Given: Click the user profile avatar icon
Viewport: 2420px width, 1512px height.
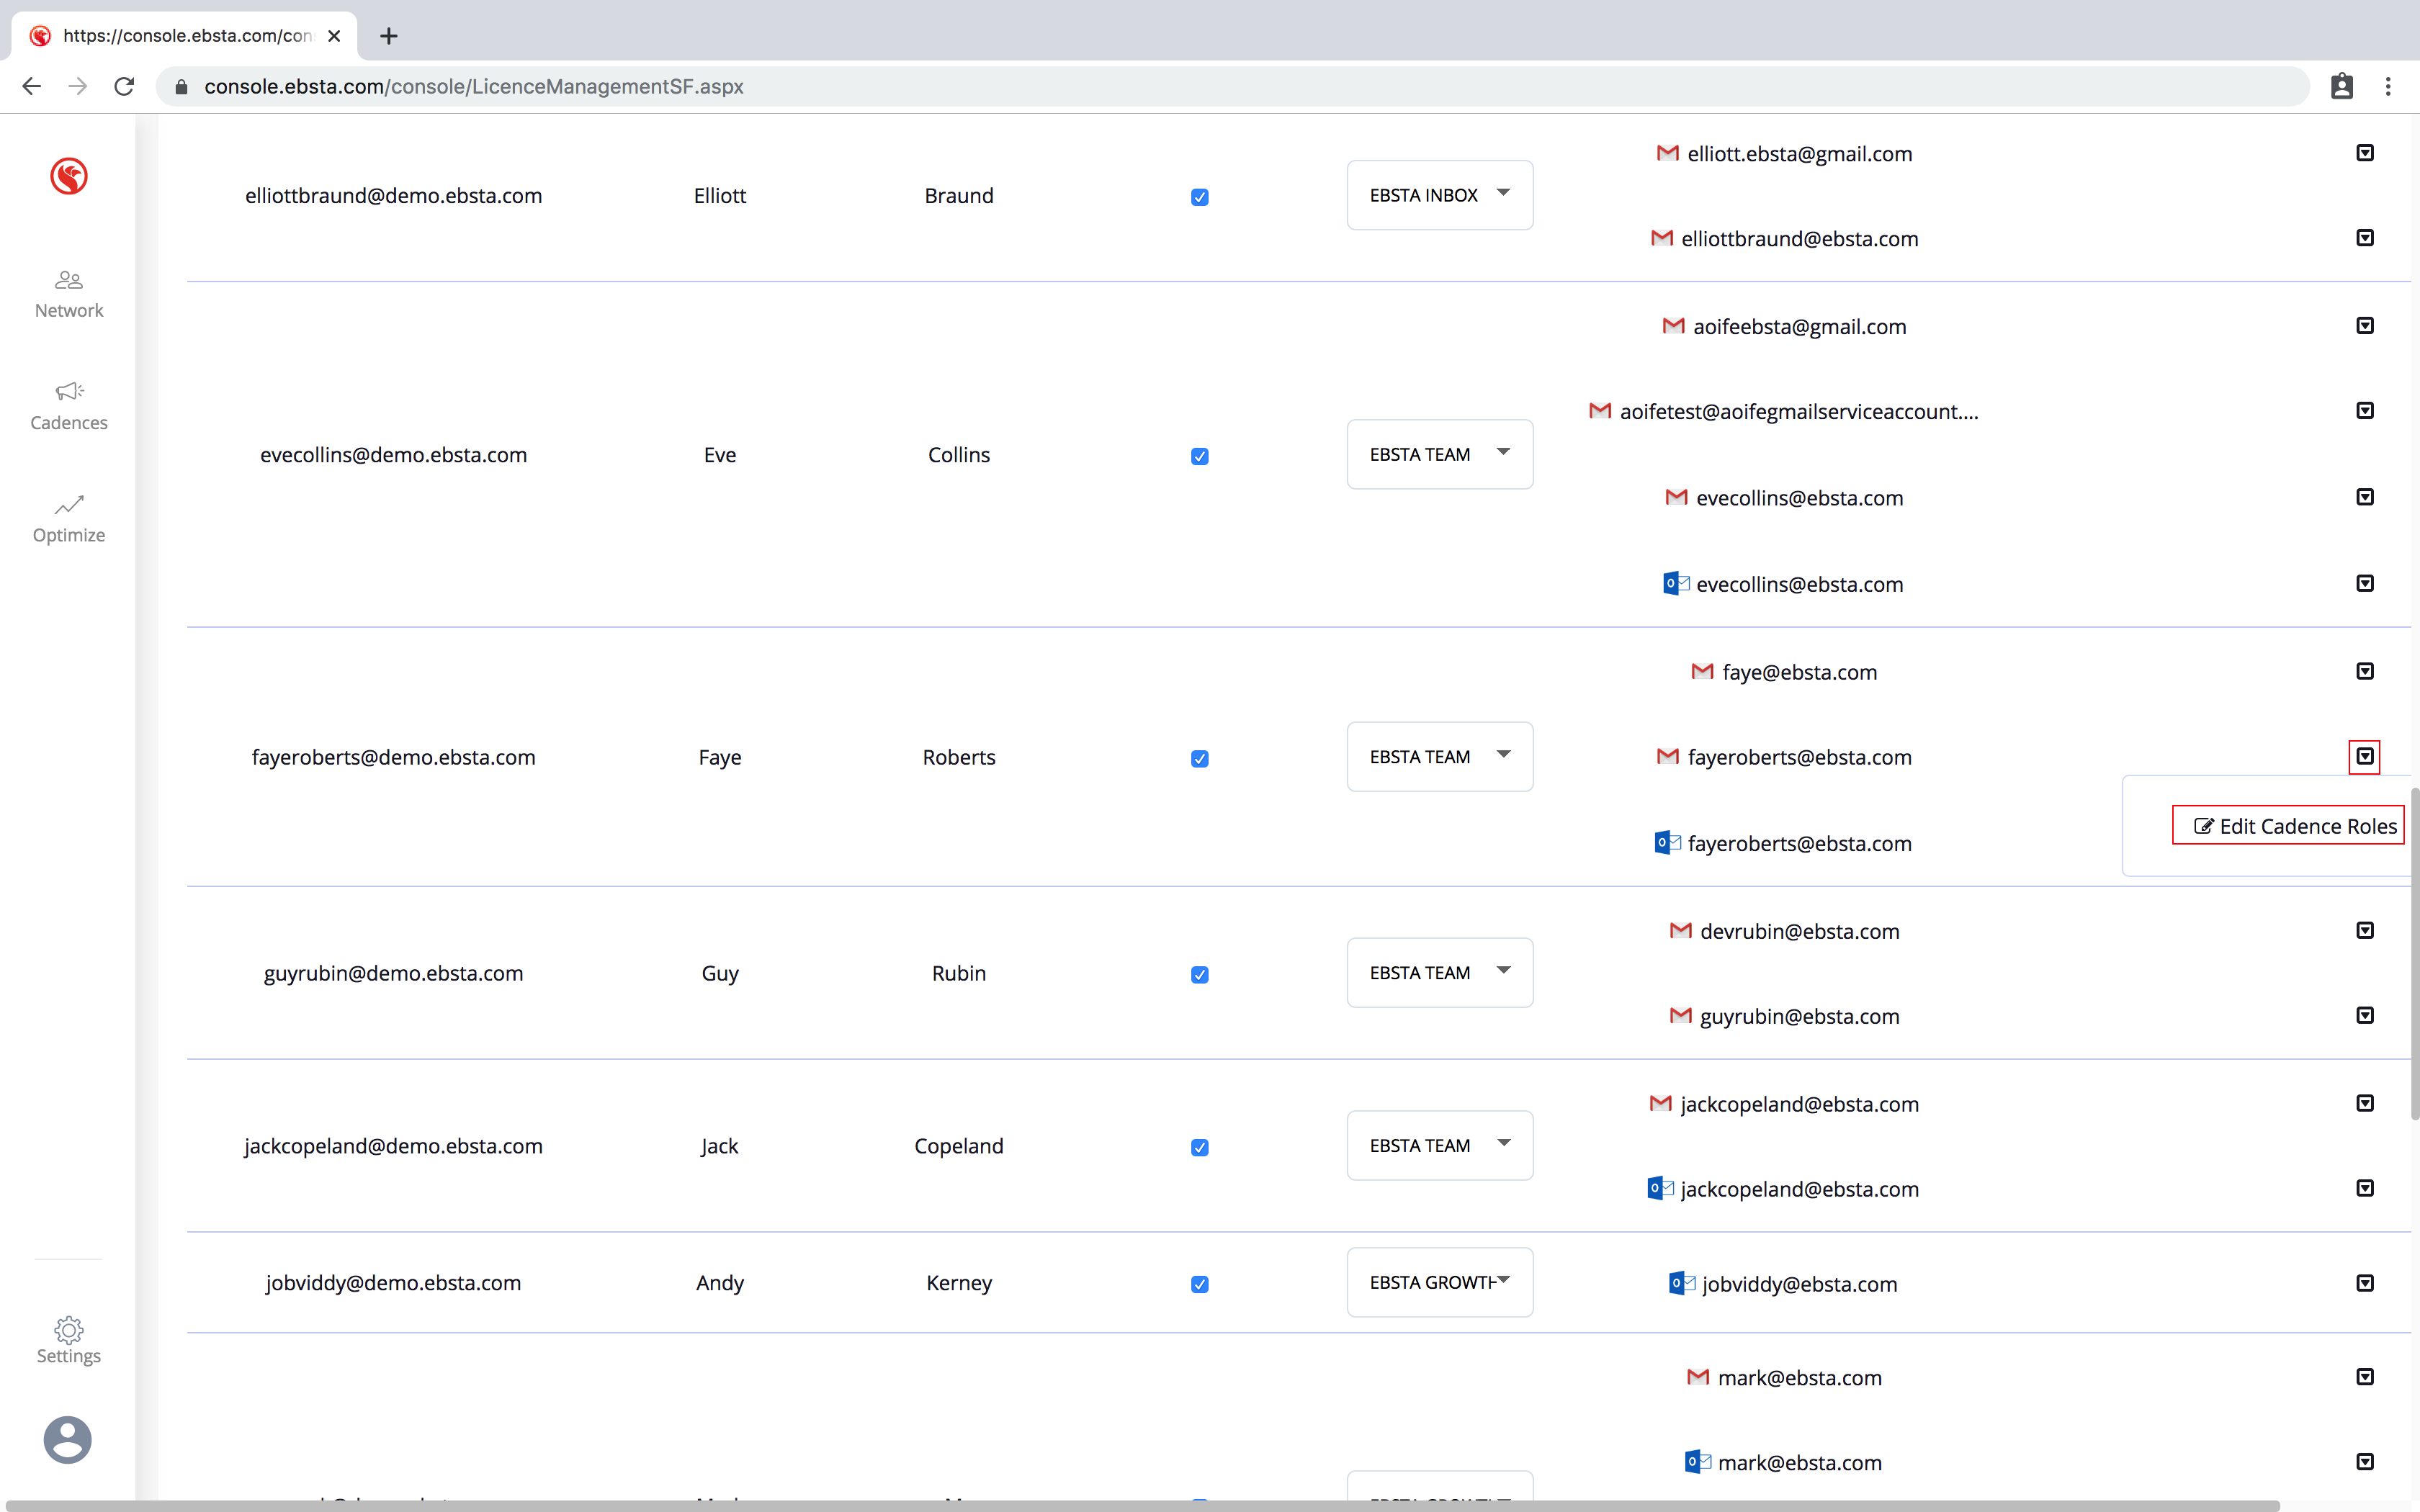Looking at the screenshot, I should point(68,1440).
